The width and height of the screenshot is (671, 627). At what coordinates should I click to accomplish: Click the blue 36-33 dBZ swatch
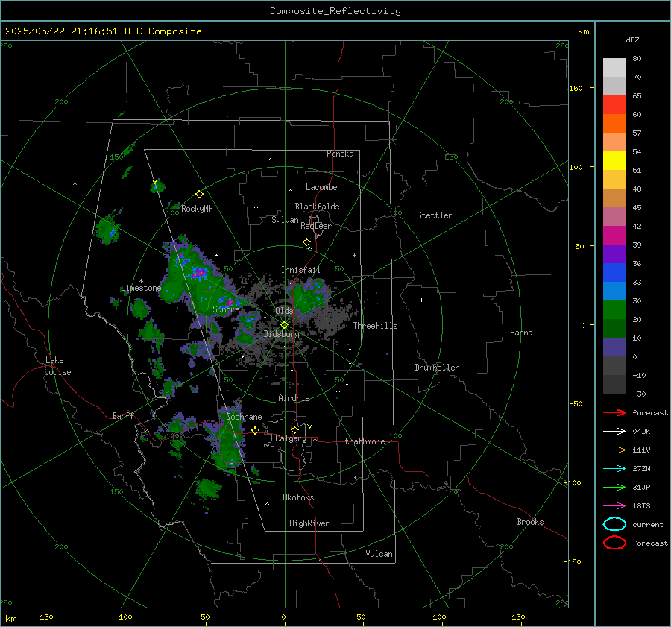[x=614, y=273]
